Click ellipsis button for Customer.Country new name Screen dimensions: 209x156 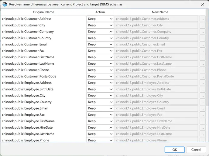click(x=203, y=38)
